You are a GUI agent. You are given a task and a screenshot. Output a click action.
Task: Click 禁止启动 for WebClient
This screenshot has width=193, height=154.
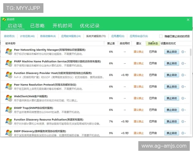pos(171,98)
